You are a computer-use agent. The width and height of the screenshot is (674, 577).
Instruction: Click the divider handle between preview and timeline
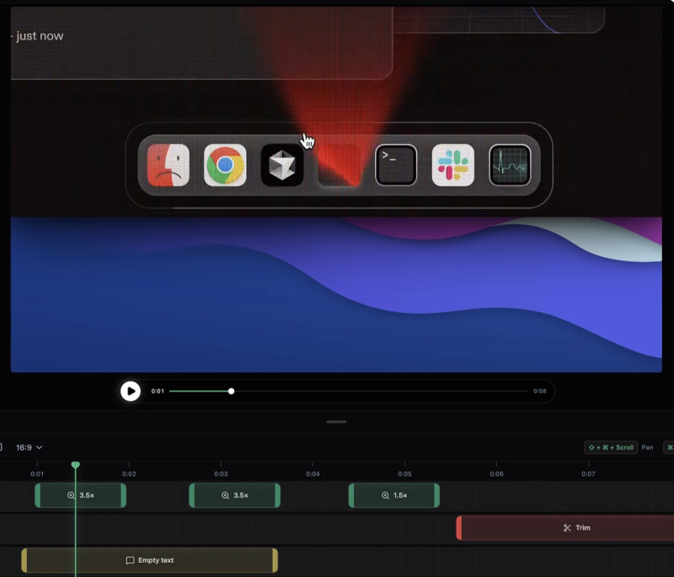coord(336,422)
